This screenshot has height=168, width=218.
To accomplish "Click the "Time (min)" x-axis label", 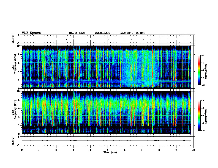I will click(x=110, y=152).
